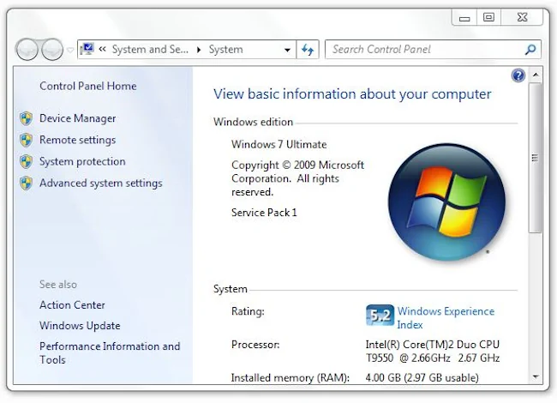Open Remote settings
Image resolution: width=557 pixels, height=403 pixels.
tap(77, 140)
